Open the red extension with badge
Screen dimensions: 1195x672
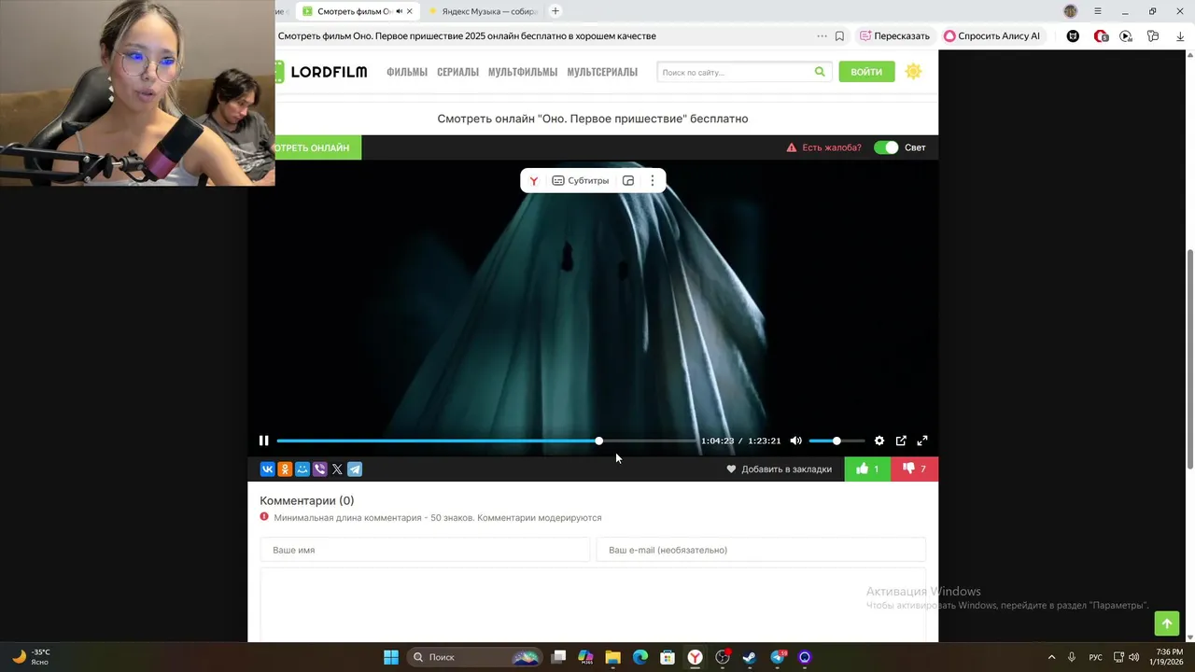[x=1102, y=36]
